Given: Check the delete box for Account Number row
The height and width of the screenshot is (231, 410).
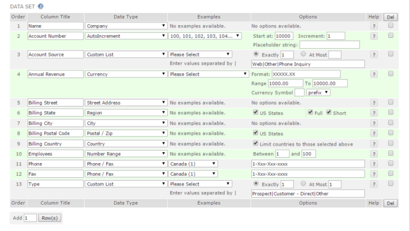Looking at the screenshot, I should [391, 35].
